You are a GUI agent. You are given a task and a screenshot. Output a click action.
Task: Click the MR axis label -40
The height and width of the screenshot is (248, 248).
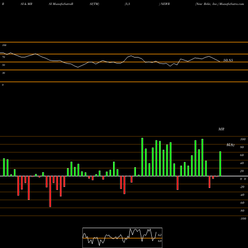[242, 195]
